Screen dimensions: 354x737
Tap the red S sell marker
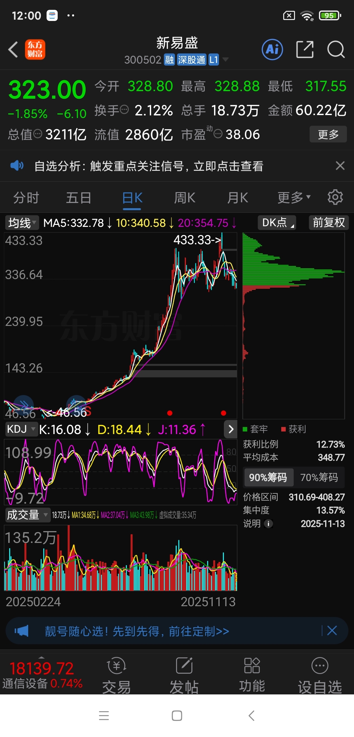[x=88, y=411]
